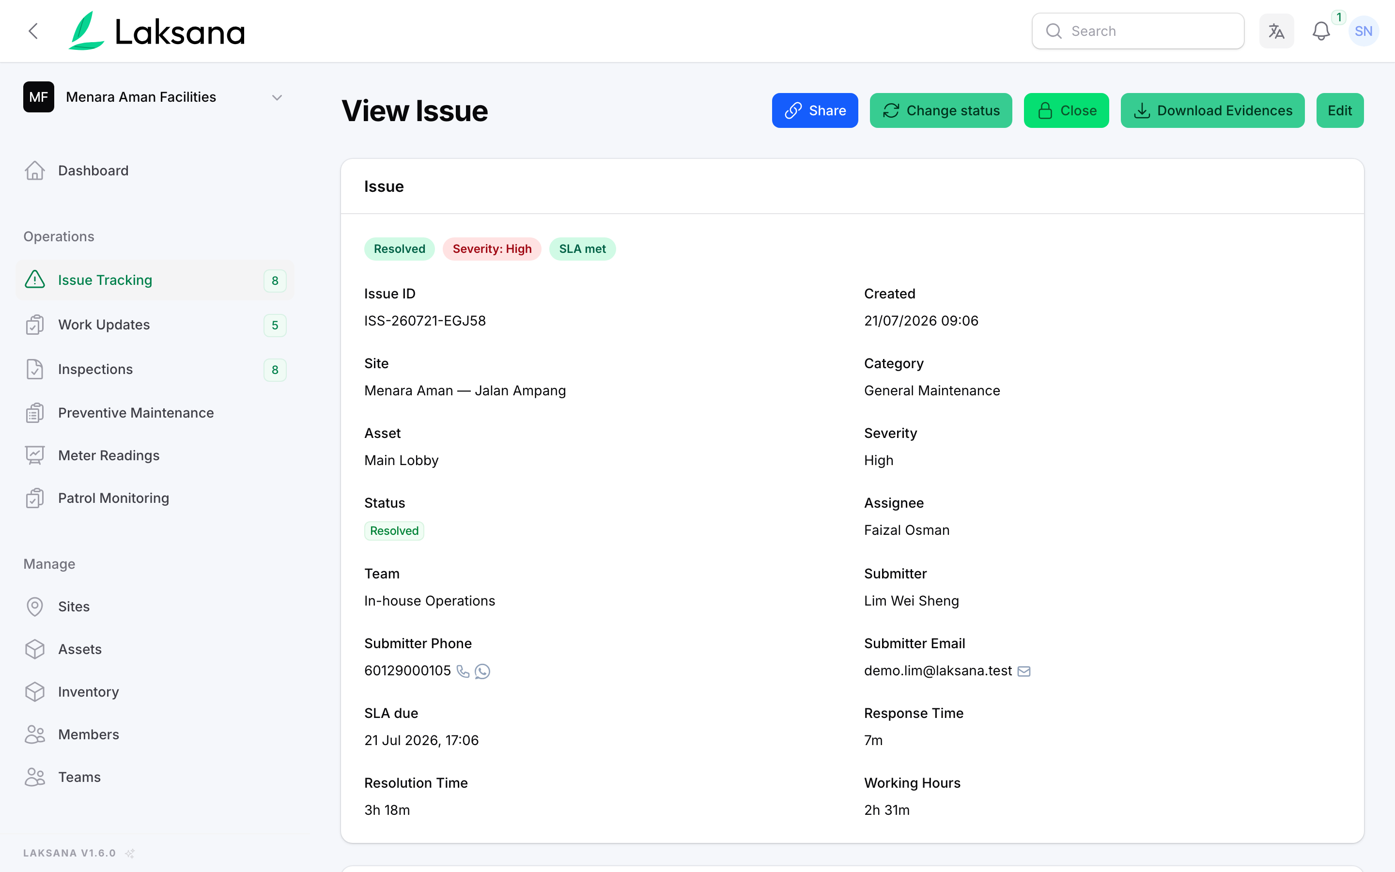Viewport: 1395px width, 872px height.
Task: Click phone number 60129000105
Action: (407, 671)
